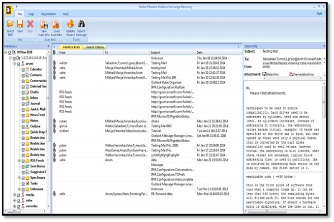Image resolution: width=334 pixels, height=222 pixels.
Task: Open the Help.htm attachment
Action: tap(271, 74)
